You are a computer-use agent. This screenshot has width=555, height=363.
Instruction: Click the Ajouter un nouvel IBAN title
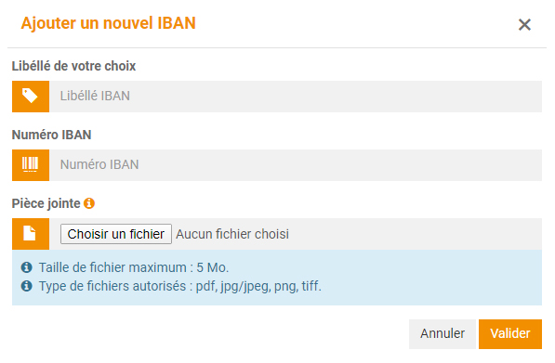tap(109, 23)
